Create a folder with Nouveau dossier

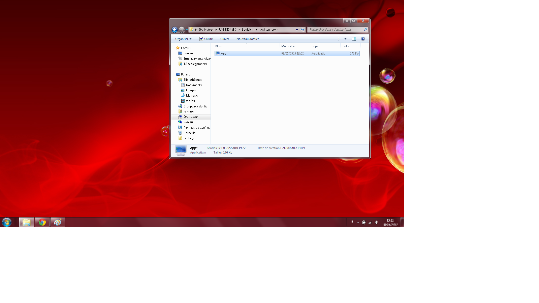point(248,39)
